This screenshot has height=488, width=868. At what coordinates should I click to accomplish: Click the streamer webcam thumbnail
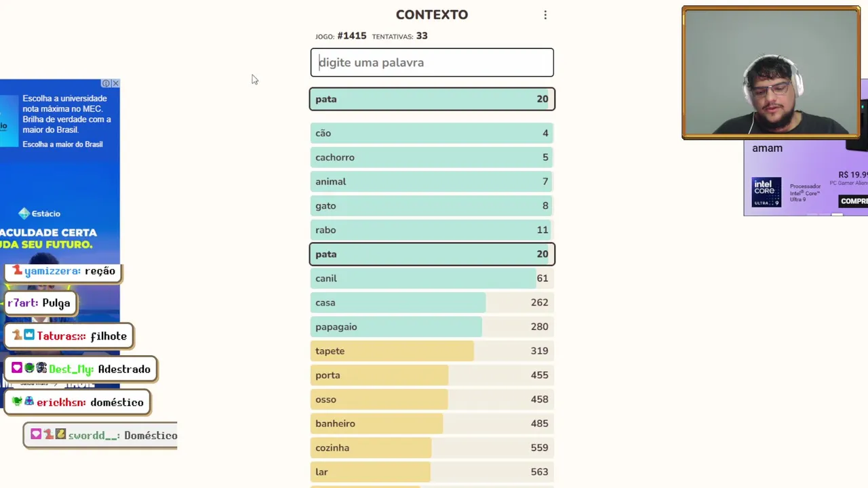coord(771,73)
